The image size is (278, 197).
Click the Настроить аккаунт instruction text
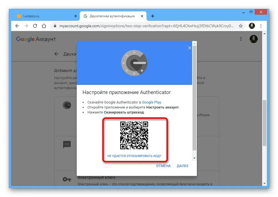coord(163,107)
